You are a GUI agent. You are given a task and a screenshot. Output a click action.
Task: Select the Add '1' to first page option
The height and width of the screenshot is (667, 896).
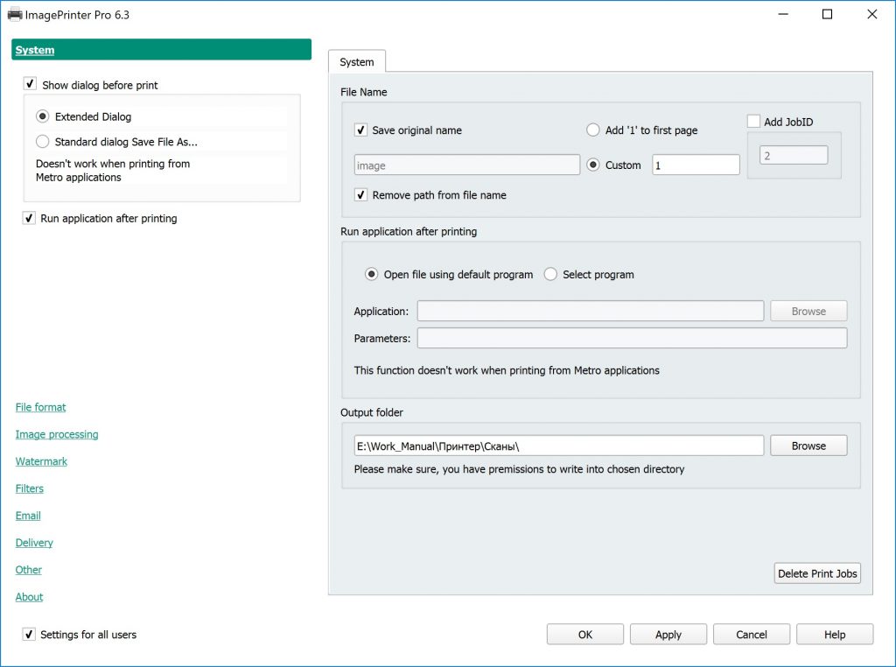[592, 129]
